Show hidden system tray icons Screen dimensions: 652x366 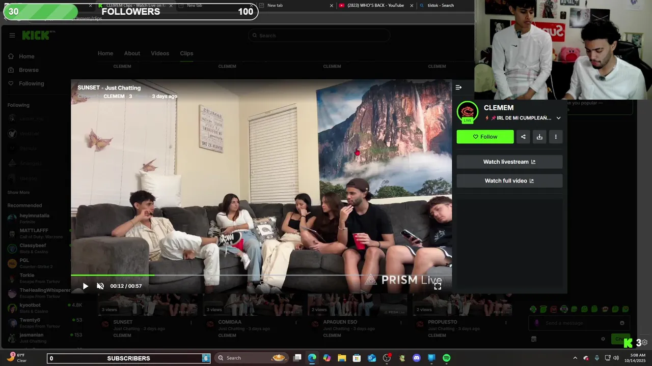coord(575,358)
